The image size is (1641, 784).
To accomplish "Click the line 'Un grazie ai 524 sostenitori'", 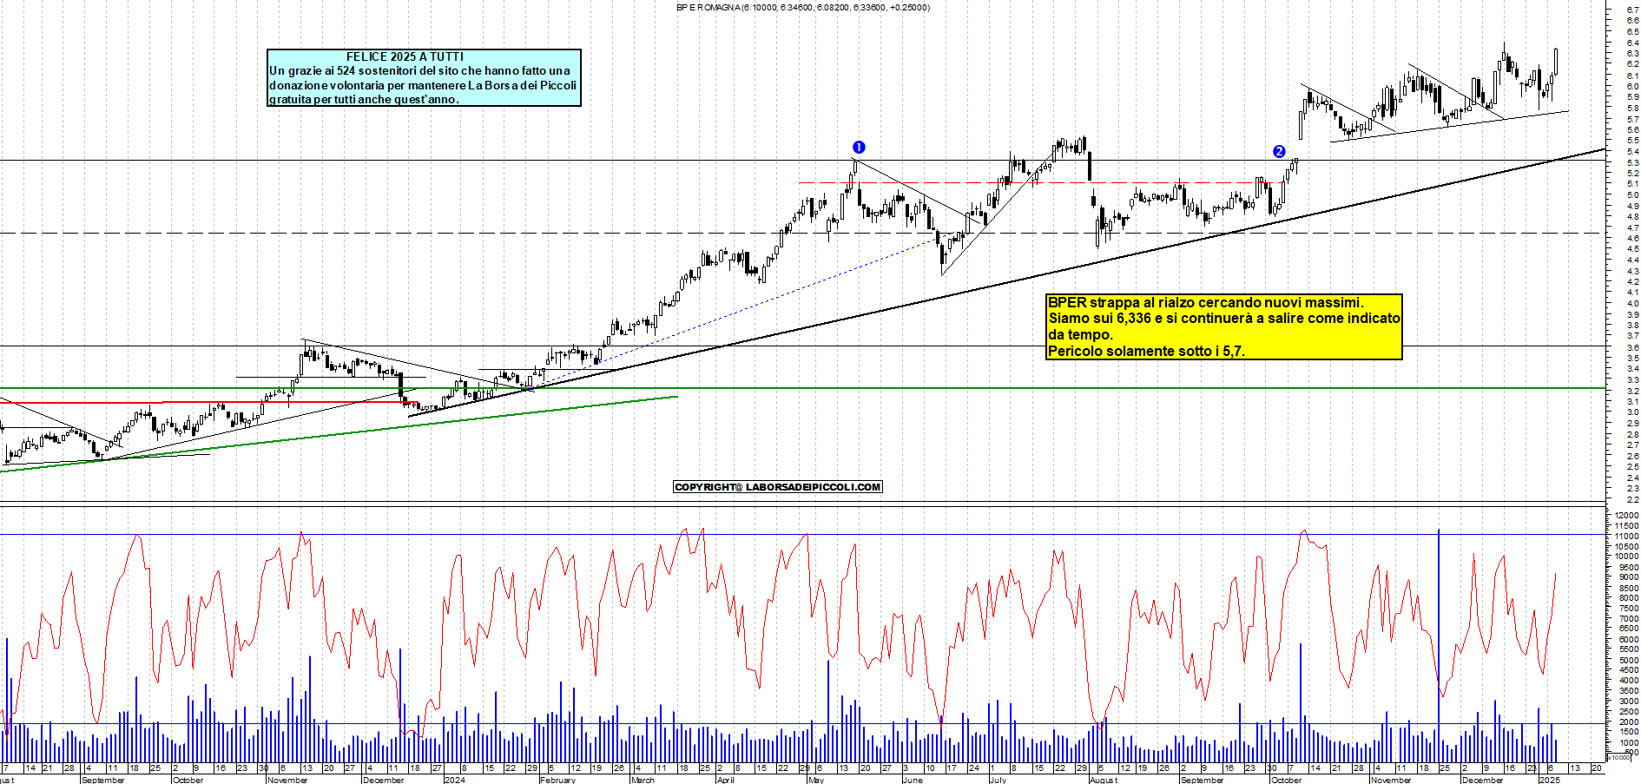I will pyautogui.click(x=419, y=70).
